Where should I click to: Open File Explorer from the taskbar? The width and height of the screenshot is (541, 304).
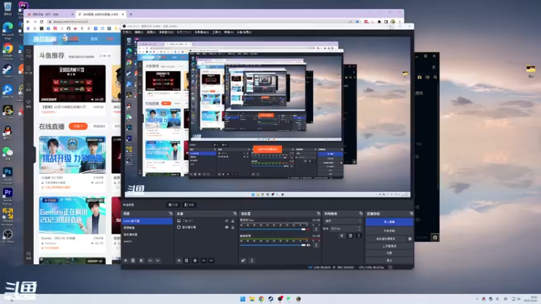pyautogui.click(x=252, y=299)
